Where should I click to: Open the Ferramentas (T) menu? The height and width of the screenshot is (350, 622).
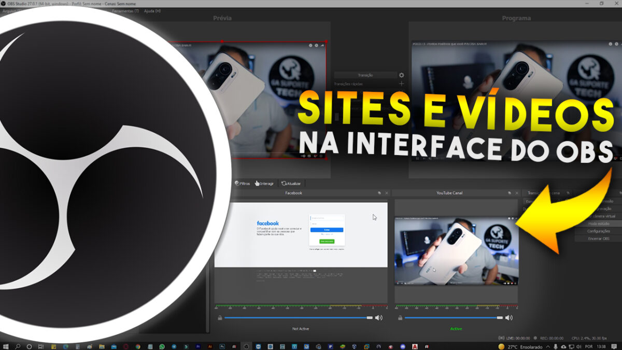point(125,11)
